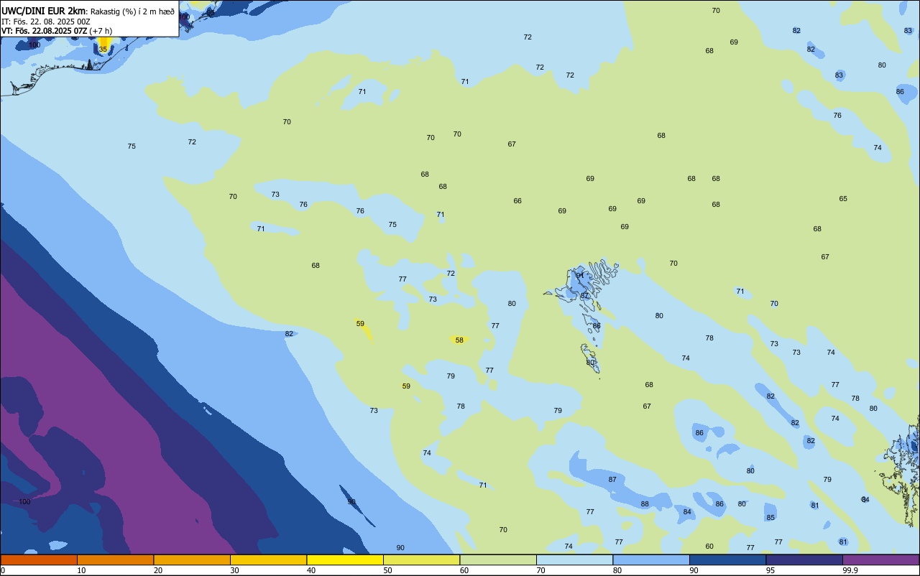This screenshot has height=576, width=920.
Task: Select the medium blue 80–90 legend swatch
Action: tap(651, 559)
